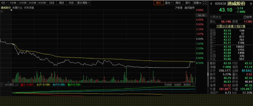Click the 已收市 trading status
Viewport: 253px width, 106px height.
[x=247, y=17]
